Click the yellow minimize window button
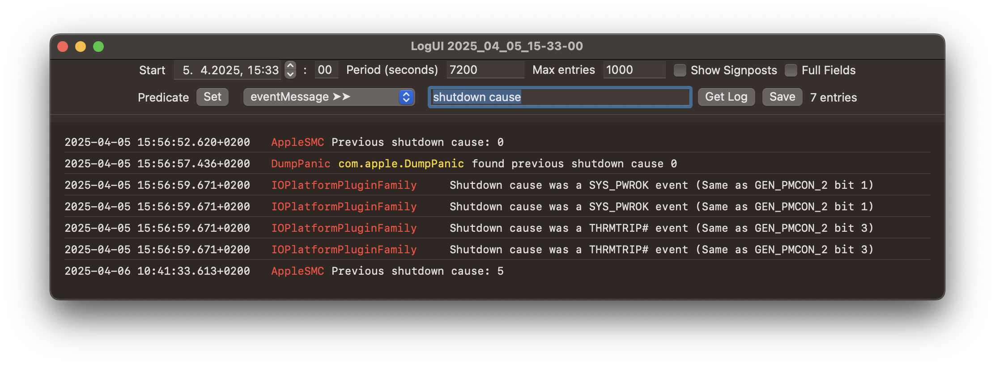This screenshot has width=995, height=366. click(x=81, y=47)
